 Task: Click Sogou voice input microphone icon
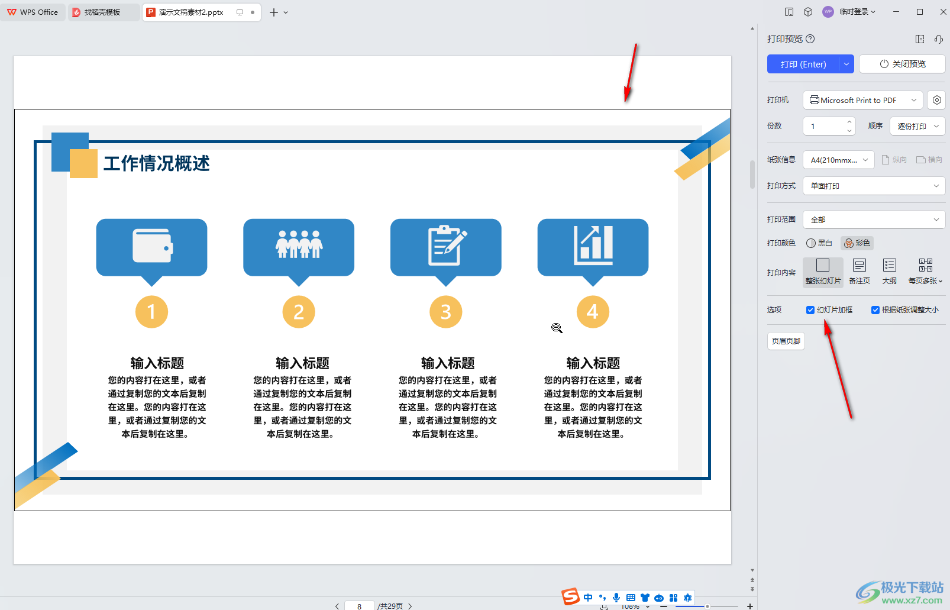pos(616,598)
